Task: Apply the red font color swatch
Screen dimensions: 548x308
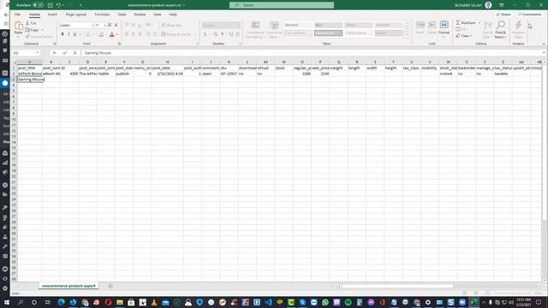Action: pyautogui.click(x=112, y=34)
